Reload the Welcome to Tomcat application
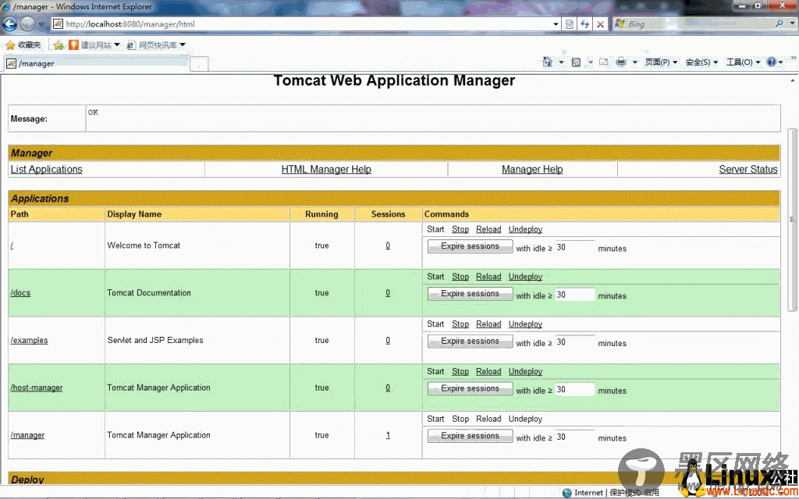Screen dimensions: 799x499 click(488, 229)
